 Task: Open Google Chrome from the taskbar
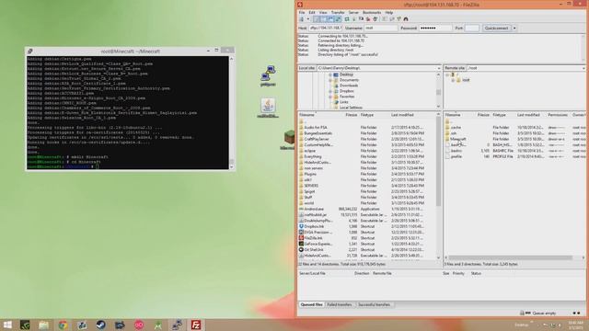(x=64, y=325)
